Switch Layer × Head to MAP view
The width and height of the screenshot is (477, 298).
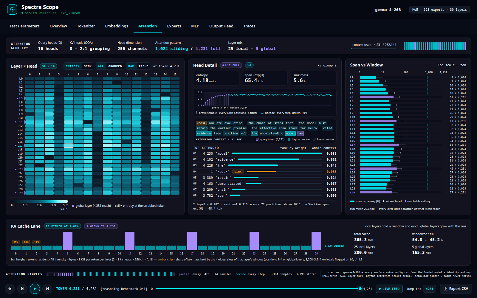point(131,66)
